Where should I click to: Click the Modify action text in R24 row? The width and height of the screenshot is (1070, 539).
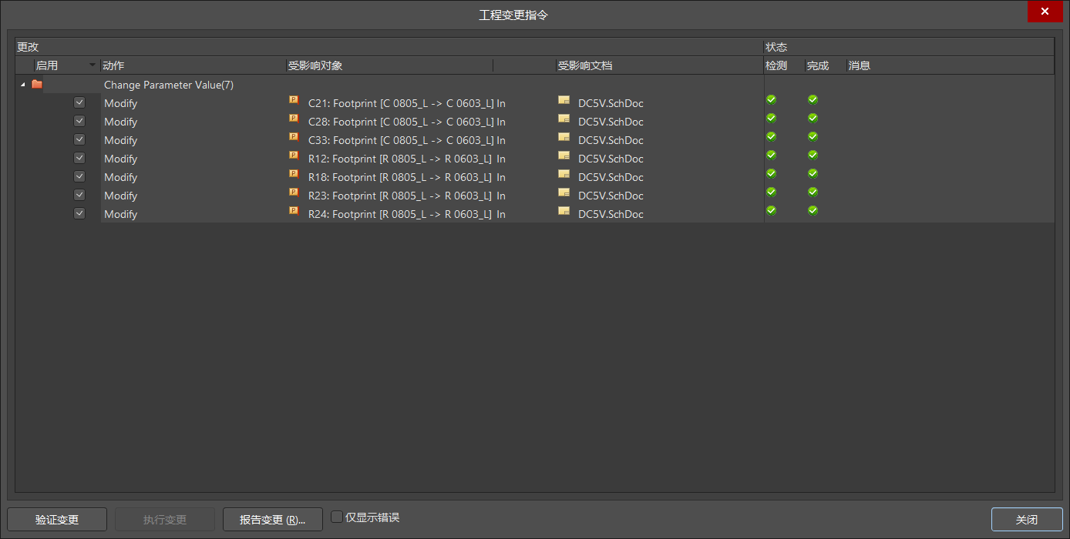120,214
